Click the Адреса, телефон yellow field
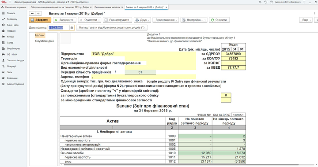 click(144, 77)
